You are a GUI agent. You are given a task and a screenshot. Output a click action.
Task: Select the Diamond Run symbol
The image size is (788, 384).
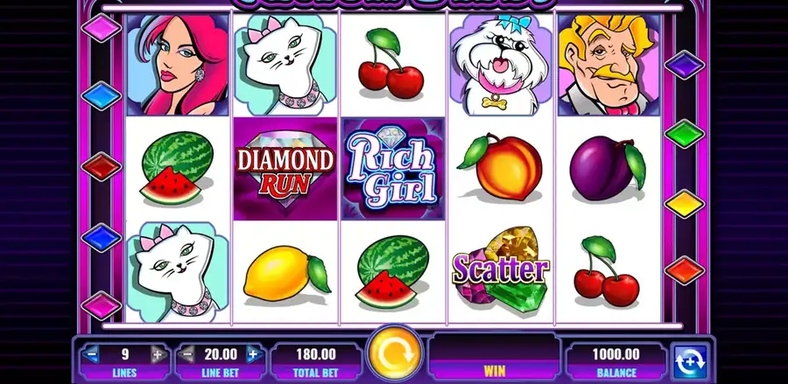(x=285, y=169)
